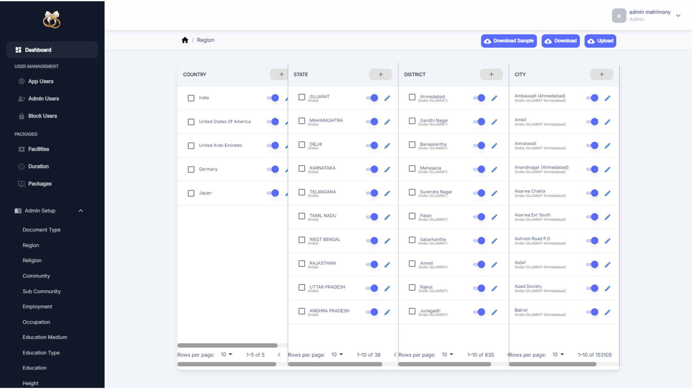Click pencil icon for Ahmedabad district

point(494,98)
